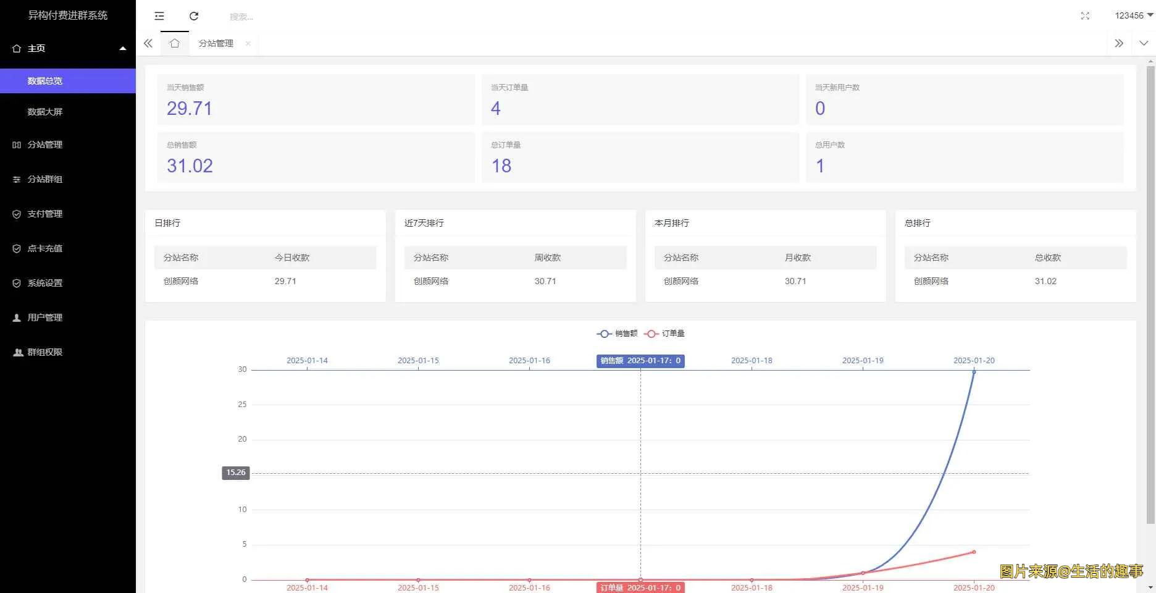Toggle 销售额 series in chart legend
Viewport: 1156px width, 593px height.
coord(617,334)
